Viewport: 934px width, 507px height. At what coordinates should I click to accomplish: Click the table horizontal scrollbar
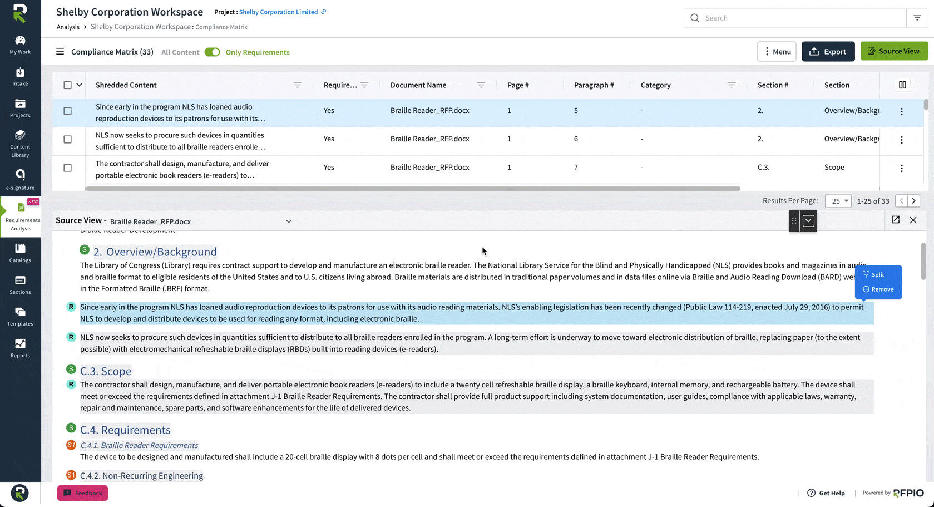pyautogui.click(x=413, y=189)
